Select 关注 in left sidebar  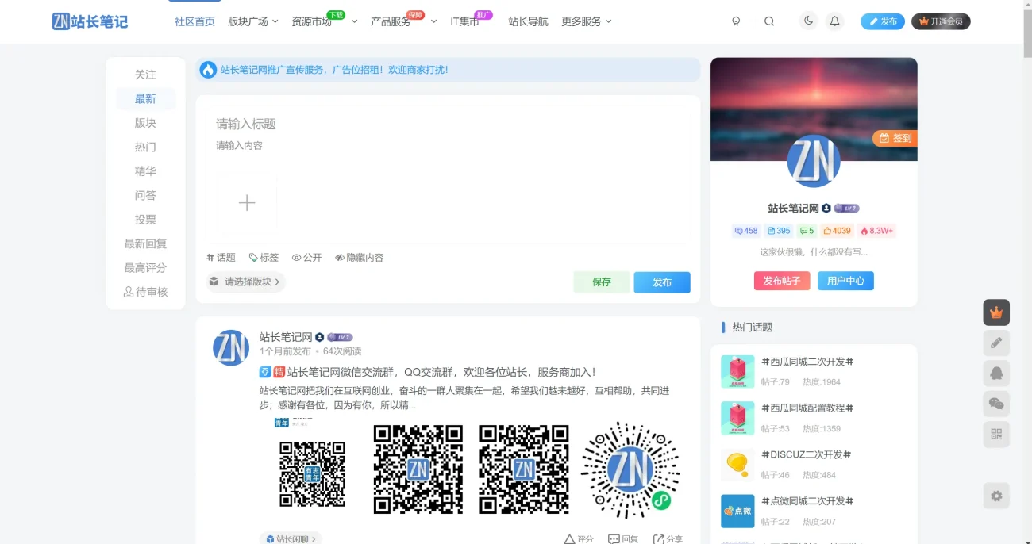coord(145,75)
